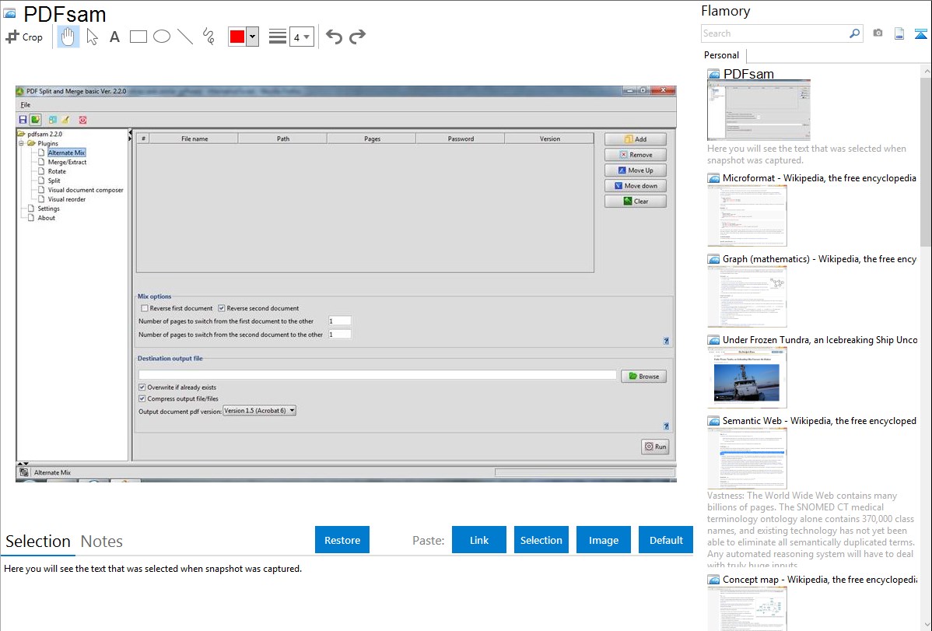Viewport: 932px width, 631px height.
Task: Click into the Flamory Search field
Action: 774,33
